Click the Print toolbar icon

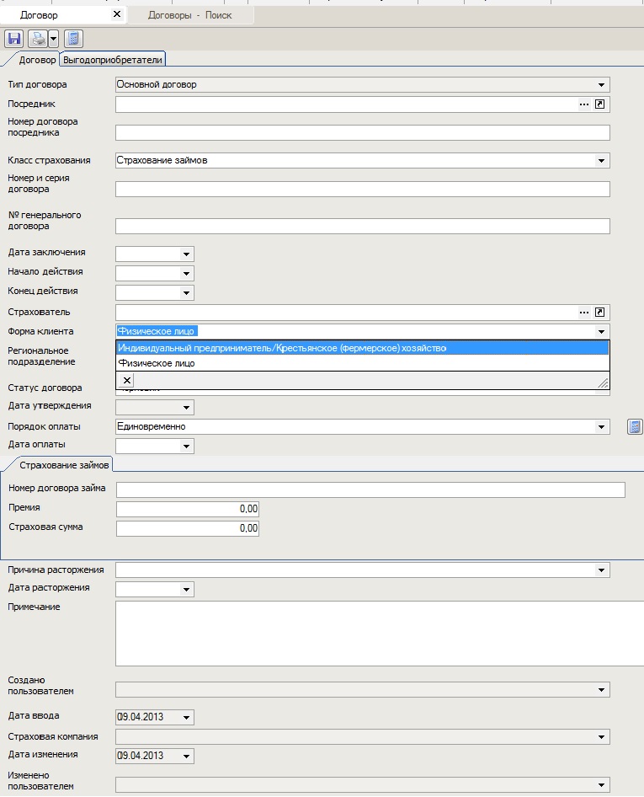(x=38, y=39)
